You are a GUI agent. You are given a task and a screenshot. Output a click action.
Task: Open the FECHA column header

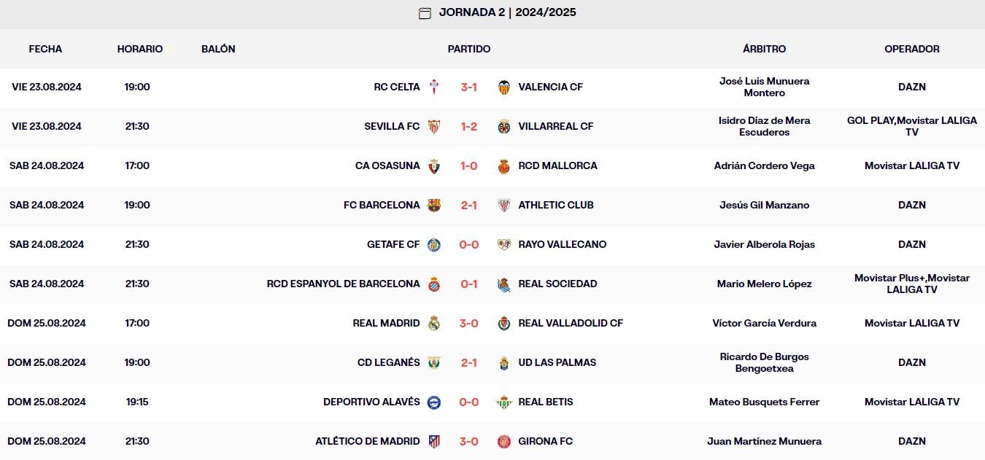[x=45, y=49]
